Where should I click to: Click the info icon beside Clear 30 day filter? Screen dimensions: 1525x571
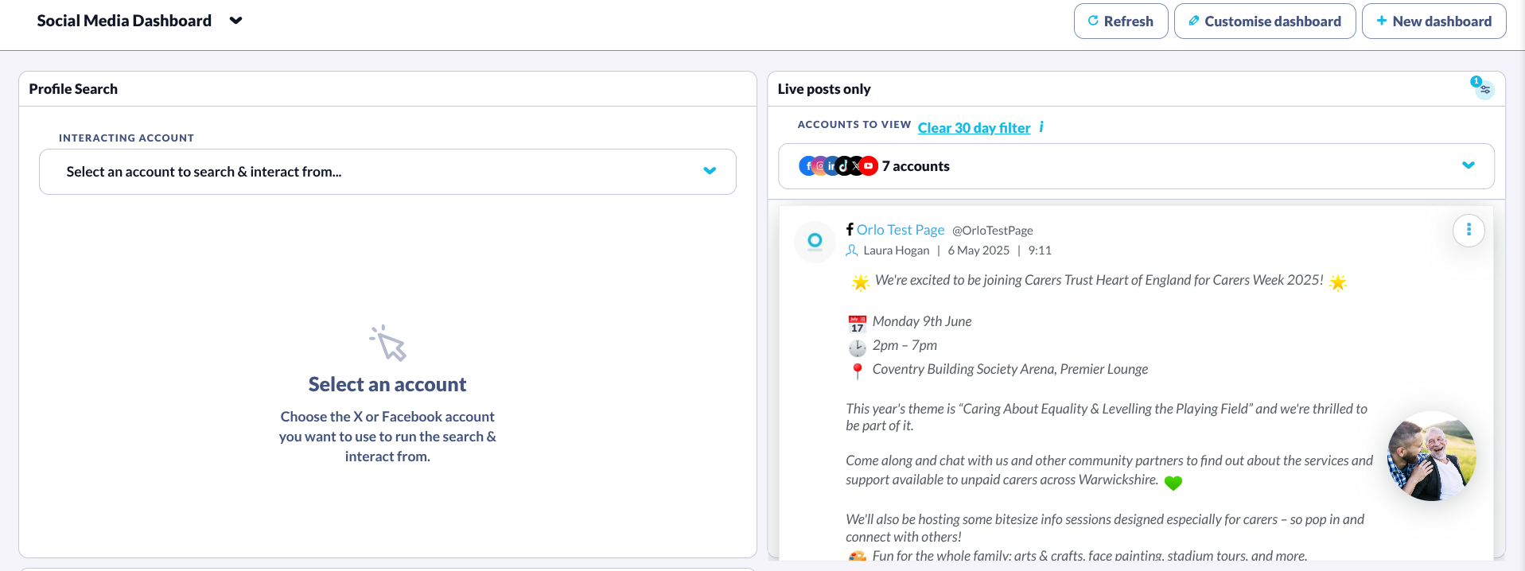[x=1041, y=127]
